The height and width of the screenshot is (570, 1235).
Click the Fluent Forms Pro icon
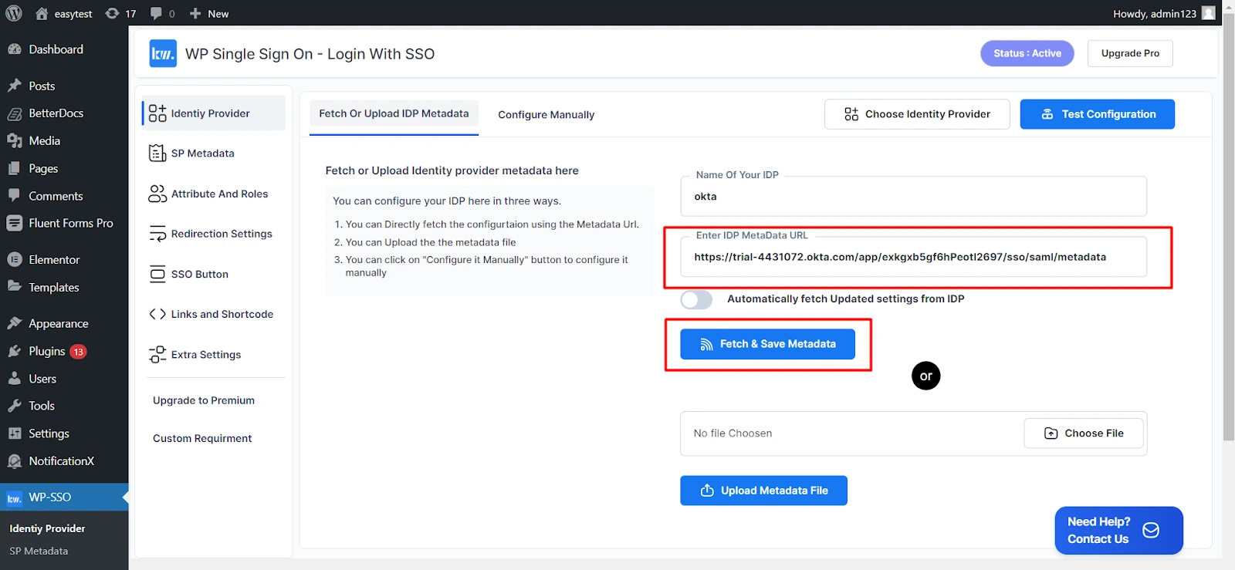tap(14, 223)
